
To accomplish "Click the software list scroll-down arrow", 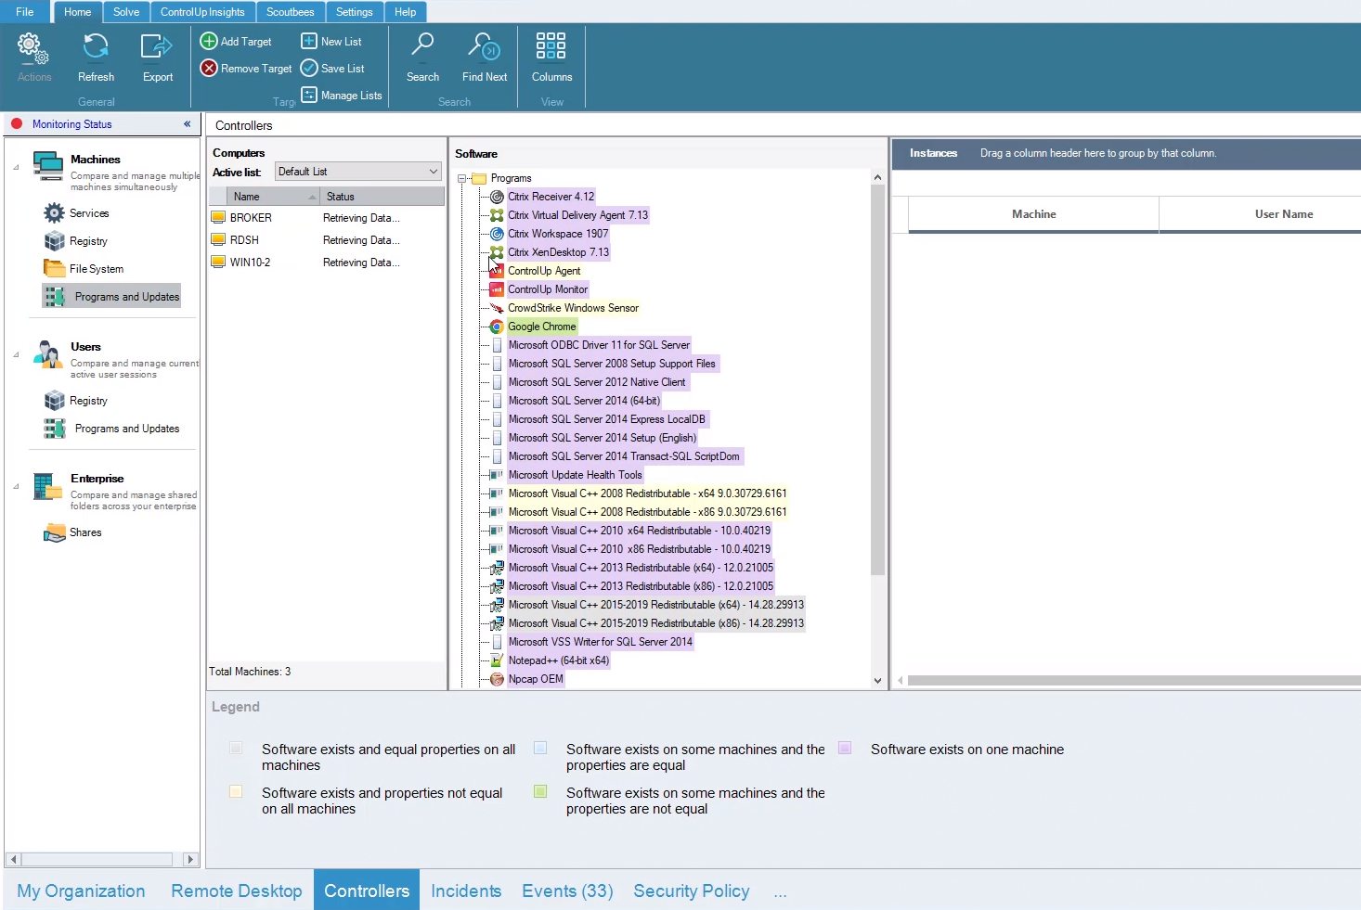I will tap(877, 681).
